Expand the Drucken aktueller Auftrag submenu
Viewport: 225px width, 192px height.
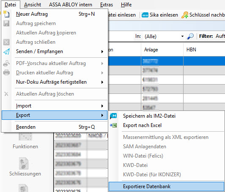[x=55, y=73]
